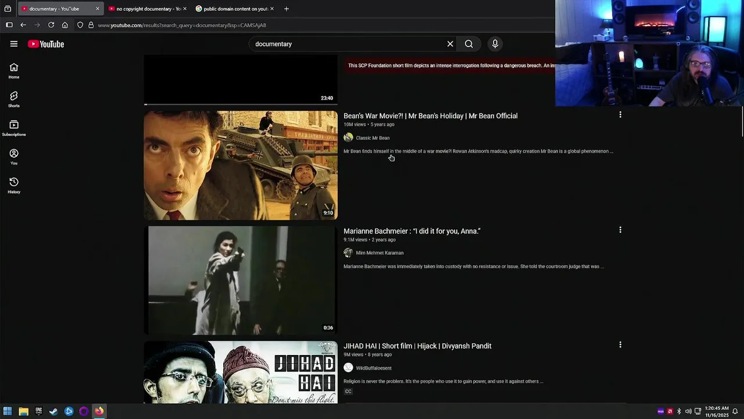Click the site security padlock icon
This screenshot has width=744, height=419.
pyautogui.click(x=91, y=25)
